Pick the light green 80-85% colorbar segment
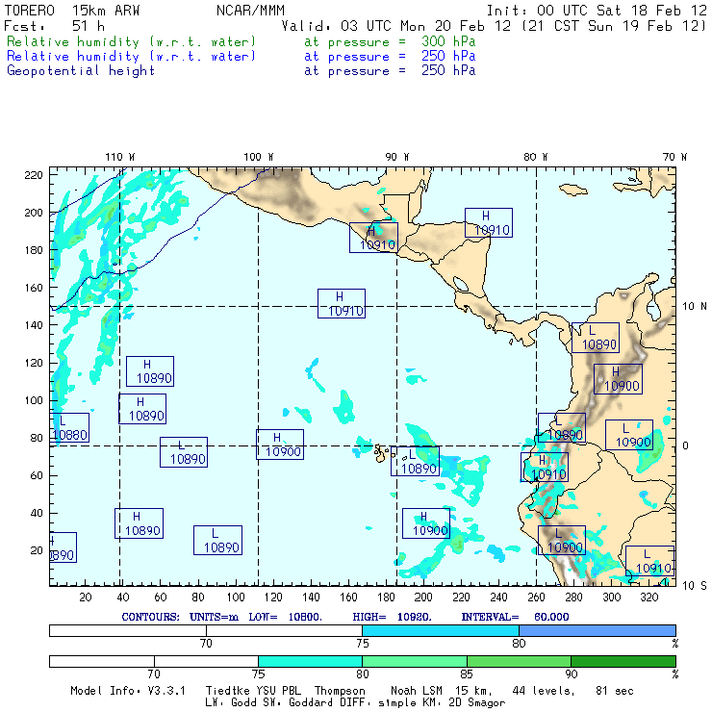 pos(415,661)
